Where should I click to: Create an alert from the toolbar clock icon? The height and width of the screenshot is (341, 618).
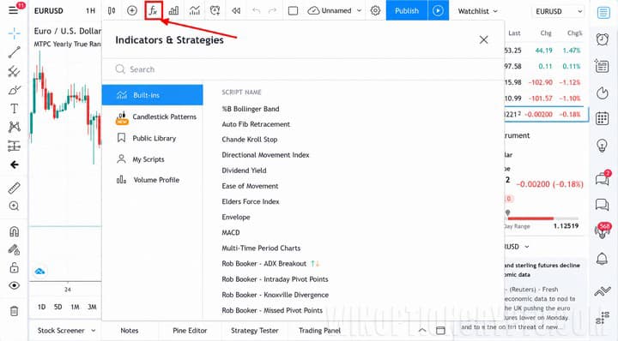[x=215, y=10]
